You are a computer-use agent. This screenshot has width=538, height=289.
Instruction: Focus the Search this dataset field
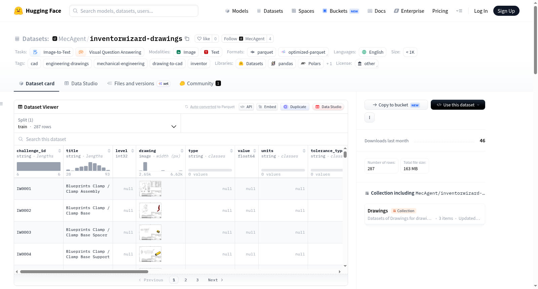pyautogui.click(x=181, y=139)
